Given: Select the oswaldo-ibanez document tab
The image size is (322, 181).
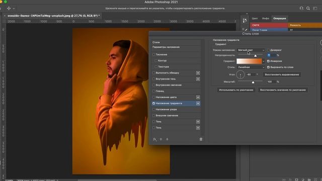Looking at the screenshot, I should 53,16.
